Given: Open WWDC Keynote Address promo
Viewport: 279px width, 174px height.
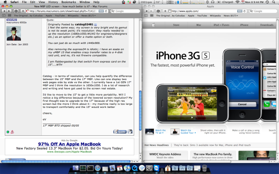Looking at the screenshot, I should [x=165, y=156].
